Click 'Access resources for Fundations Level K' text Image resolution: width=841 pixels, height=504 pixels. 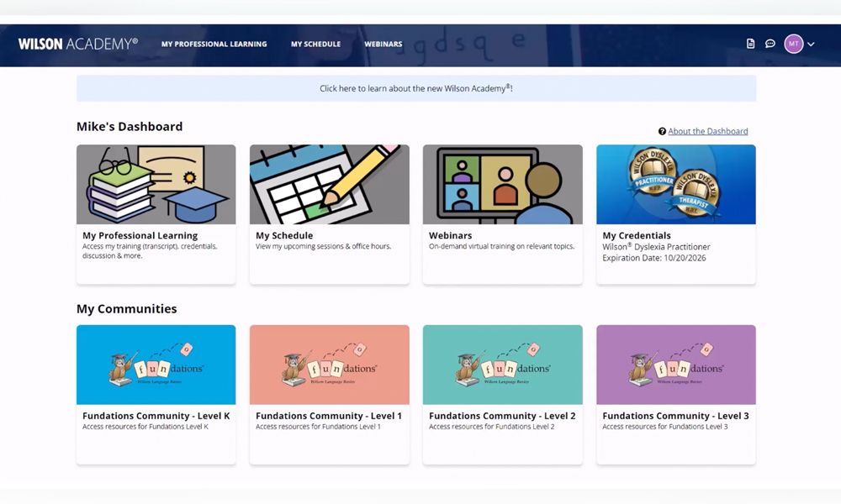[145, 427]
